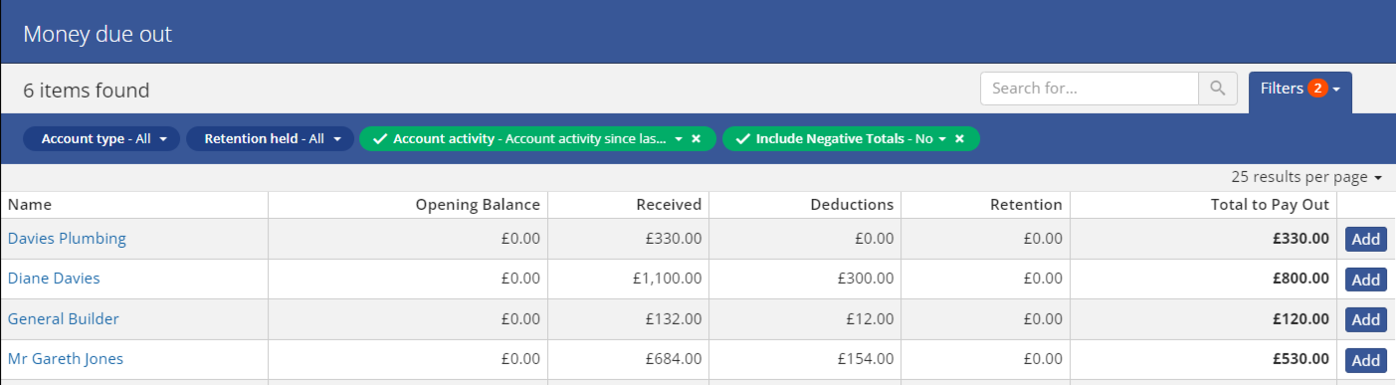Remove the Include Negative Totals filter X
The image size is (1396, 385).
click(959, 139)
